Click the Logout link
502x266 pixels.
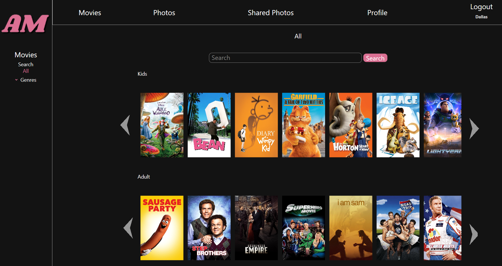click(x=481, y=7)
